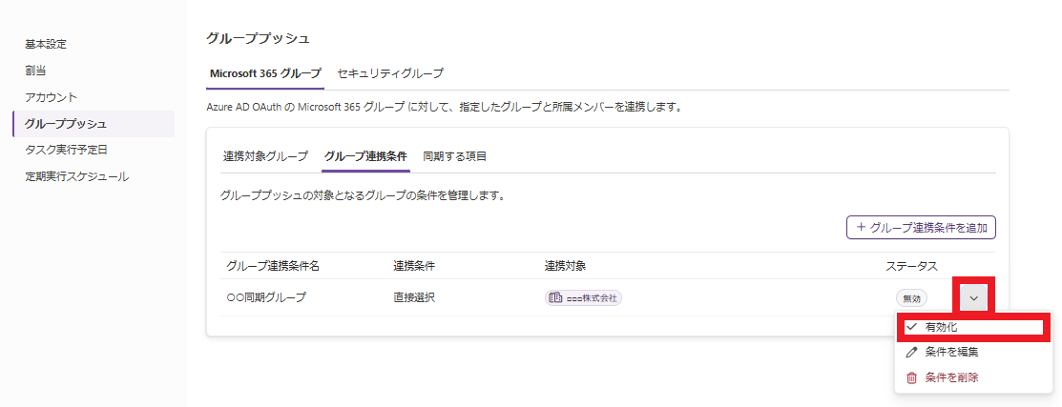
Task: Click the ○○同期グループ row name
Action: [x=266, y=297]
